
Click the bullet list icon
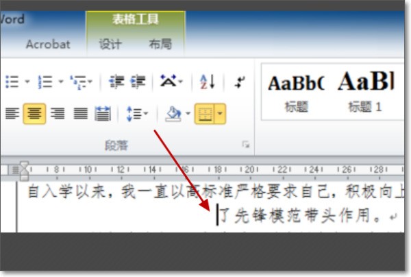click(12, 82)
